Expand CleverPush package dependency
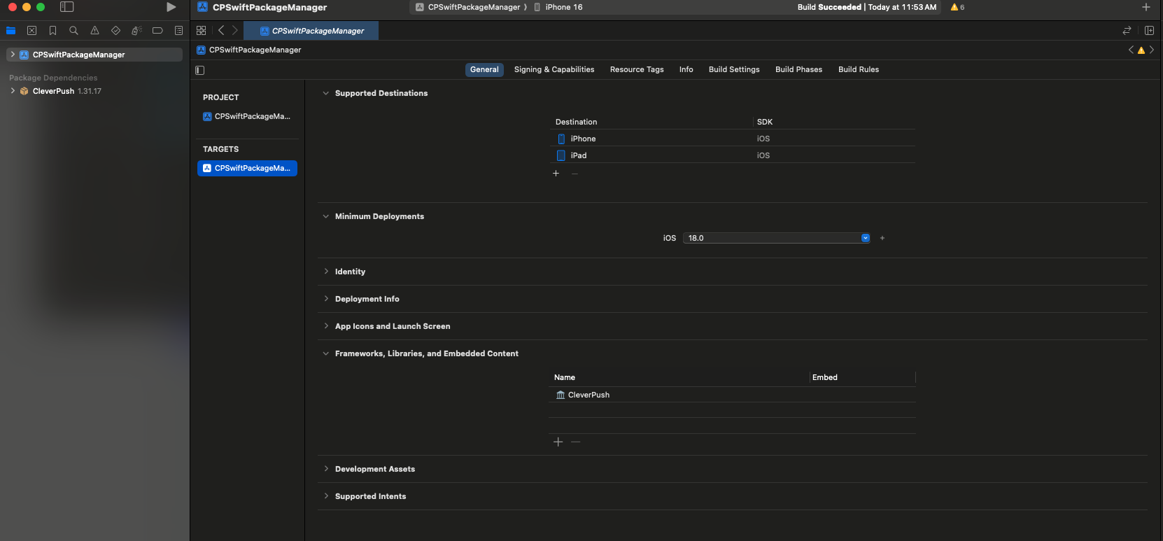 coord(13,91)
